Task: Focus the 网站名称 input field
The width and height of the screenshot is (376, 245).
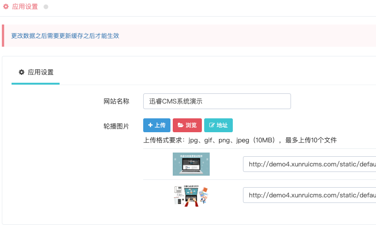Action: point(217,101)
